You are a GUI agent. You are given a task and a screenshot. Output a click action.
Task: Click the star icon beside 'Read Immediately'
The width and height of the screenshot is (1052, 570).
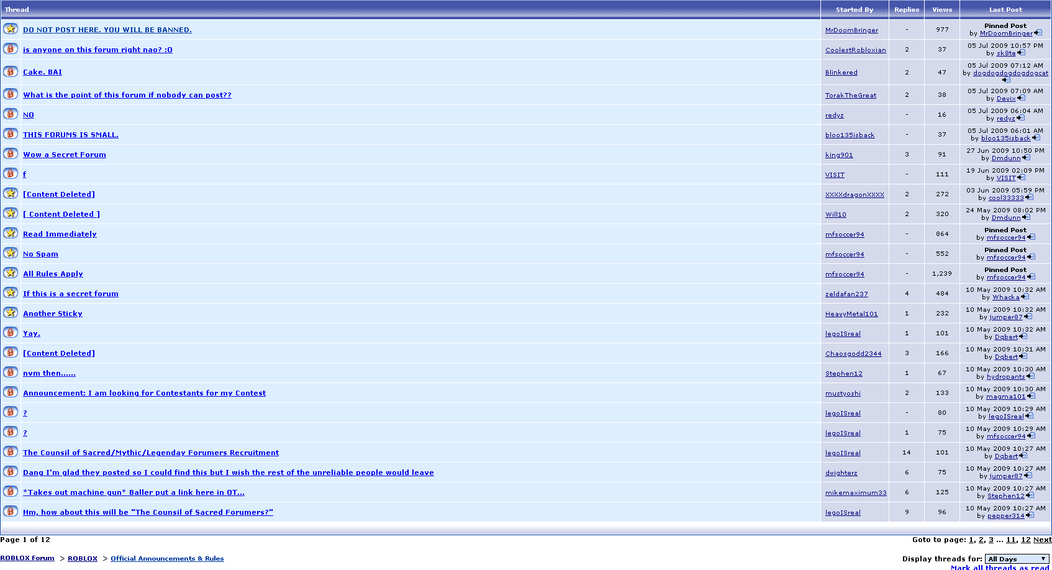[x=11, y=233]
